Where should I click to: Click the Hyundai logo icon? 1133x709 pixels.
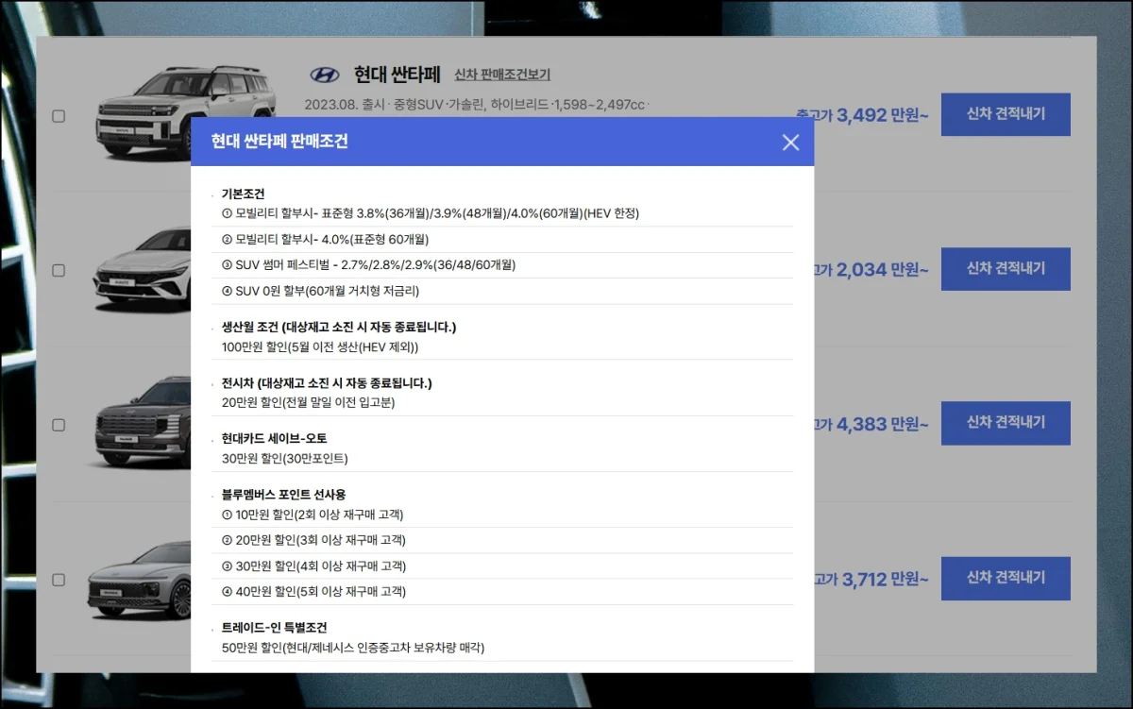[x=324, y=76]
